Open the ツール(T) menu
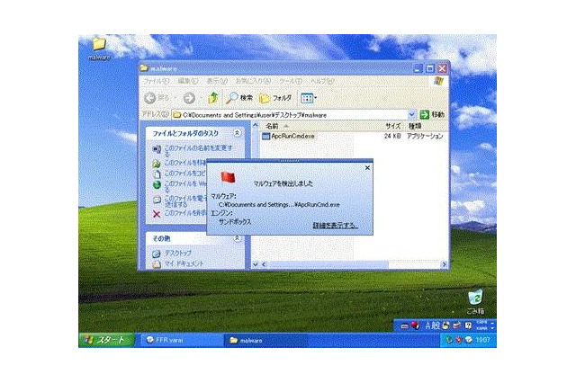Screen dimensions: 576x383 291,81
